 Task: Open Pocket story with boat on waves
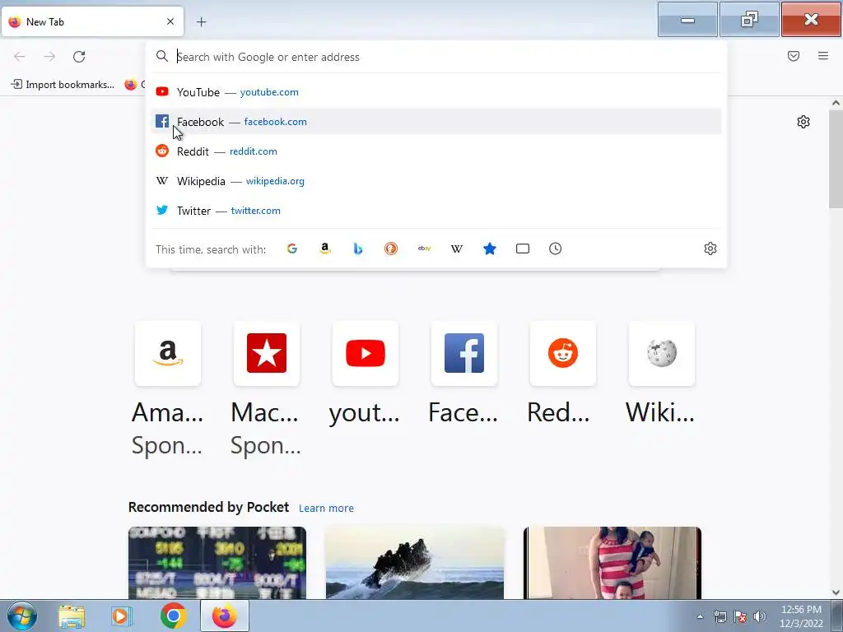pyautogui.click(x=415, y=563)
